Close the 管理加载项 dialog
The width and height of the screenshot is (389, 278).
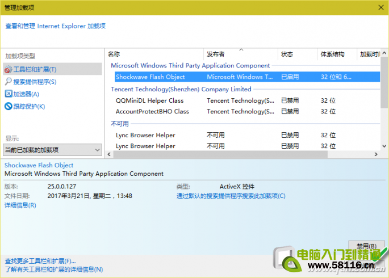tap(381, 7)
